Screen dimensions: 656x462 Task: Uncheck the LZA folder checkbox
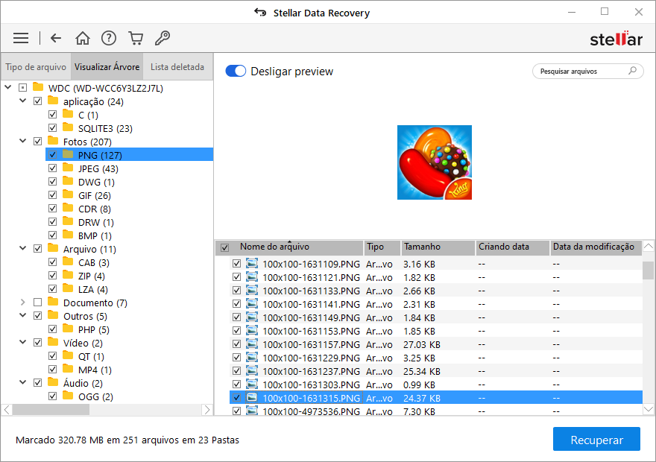[x=52, y=289]
